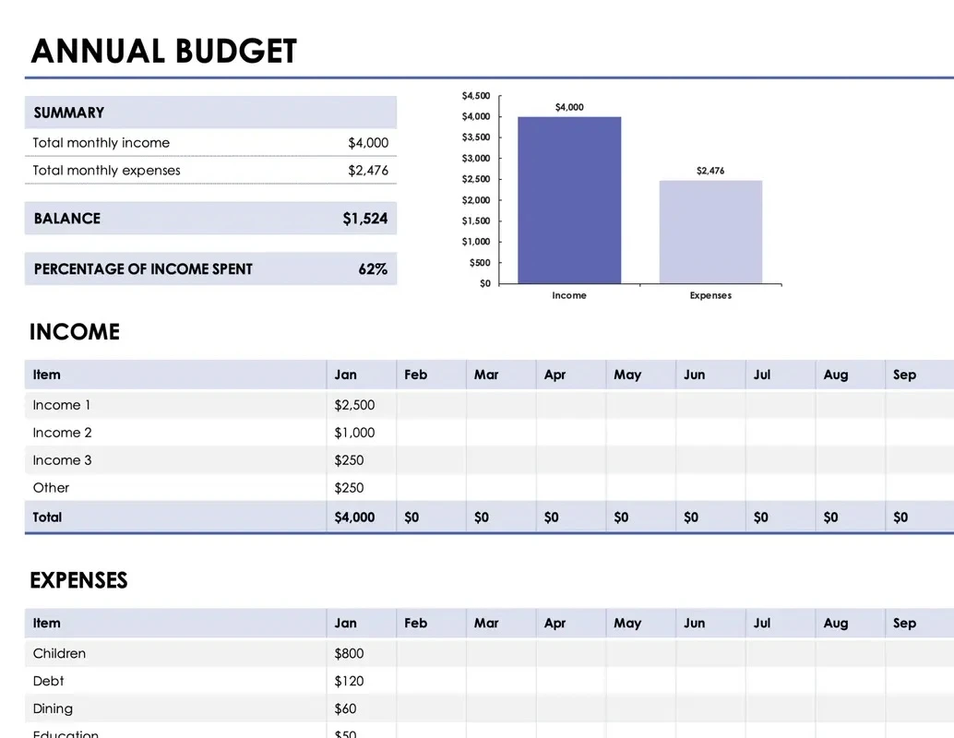
Task: Click the $4,000 data label above the Income bar
Action: tap(569, 106)
